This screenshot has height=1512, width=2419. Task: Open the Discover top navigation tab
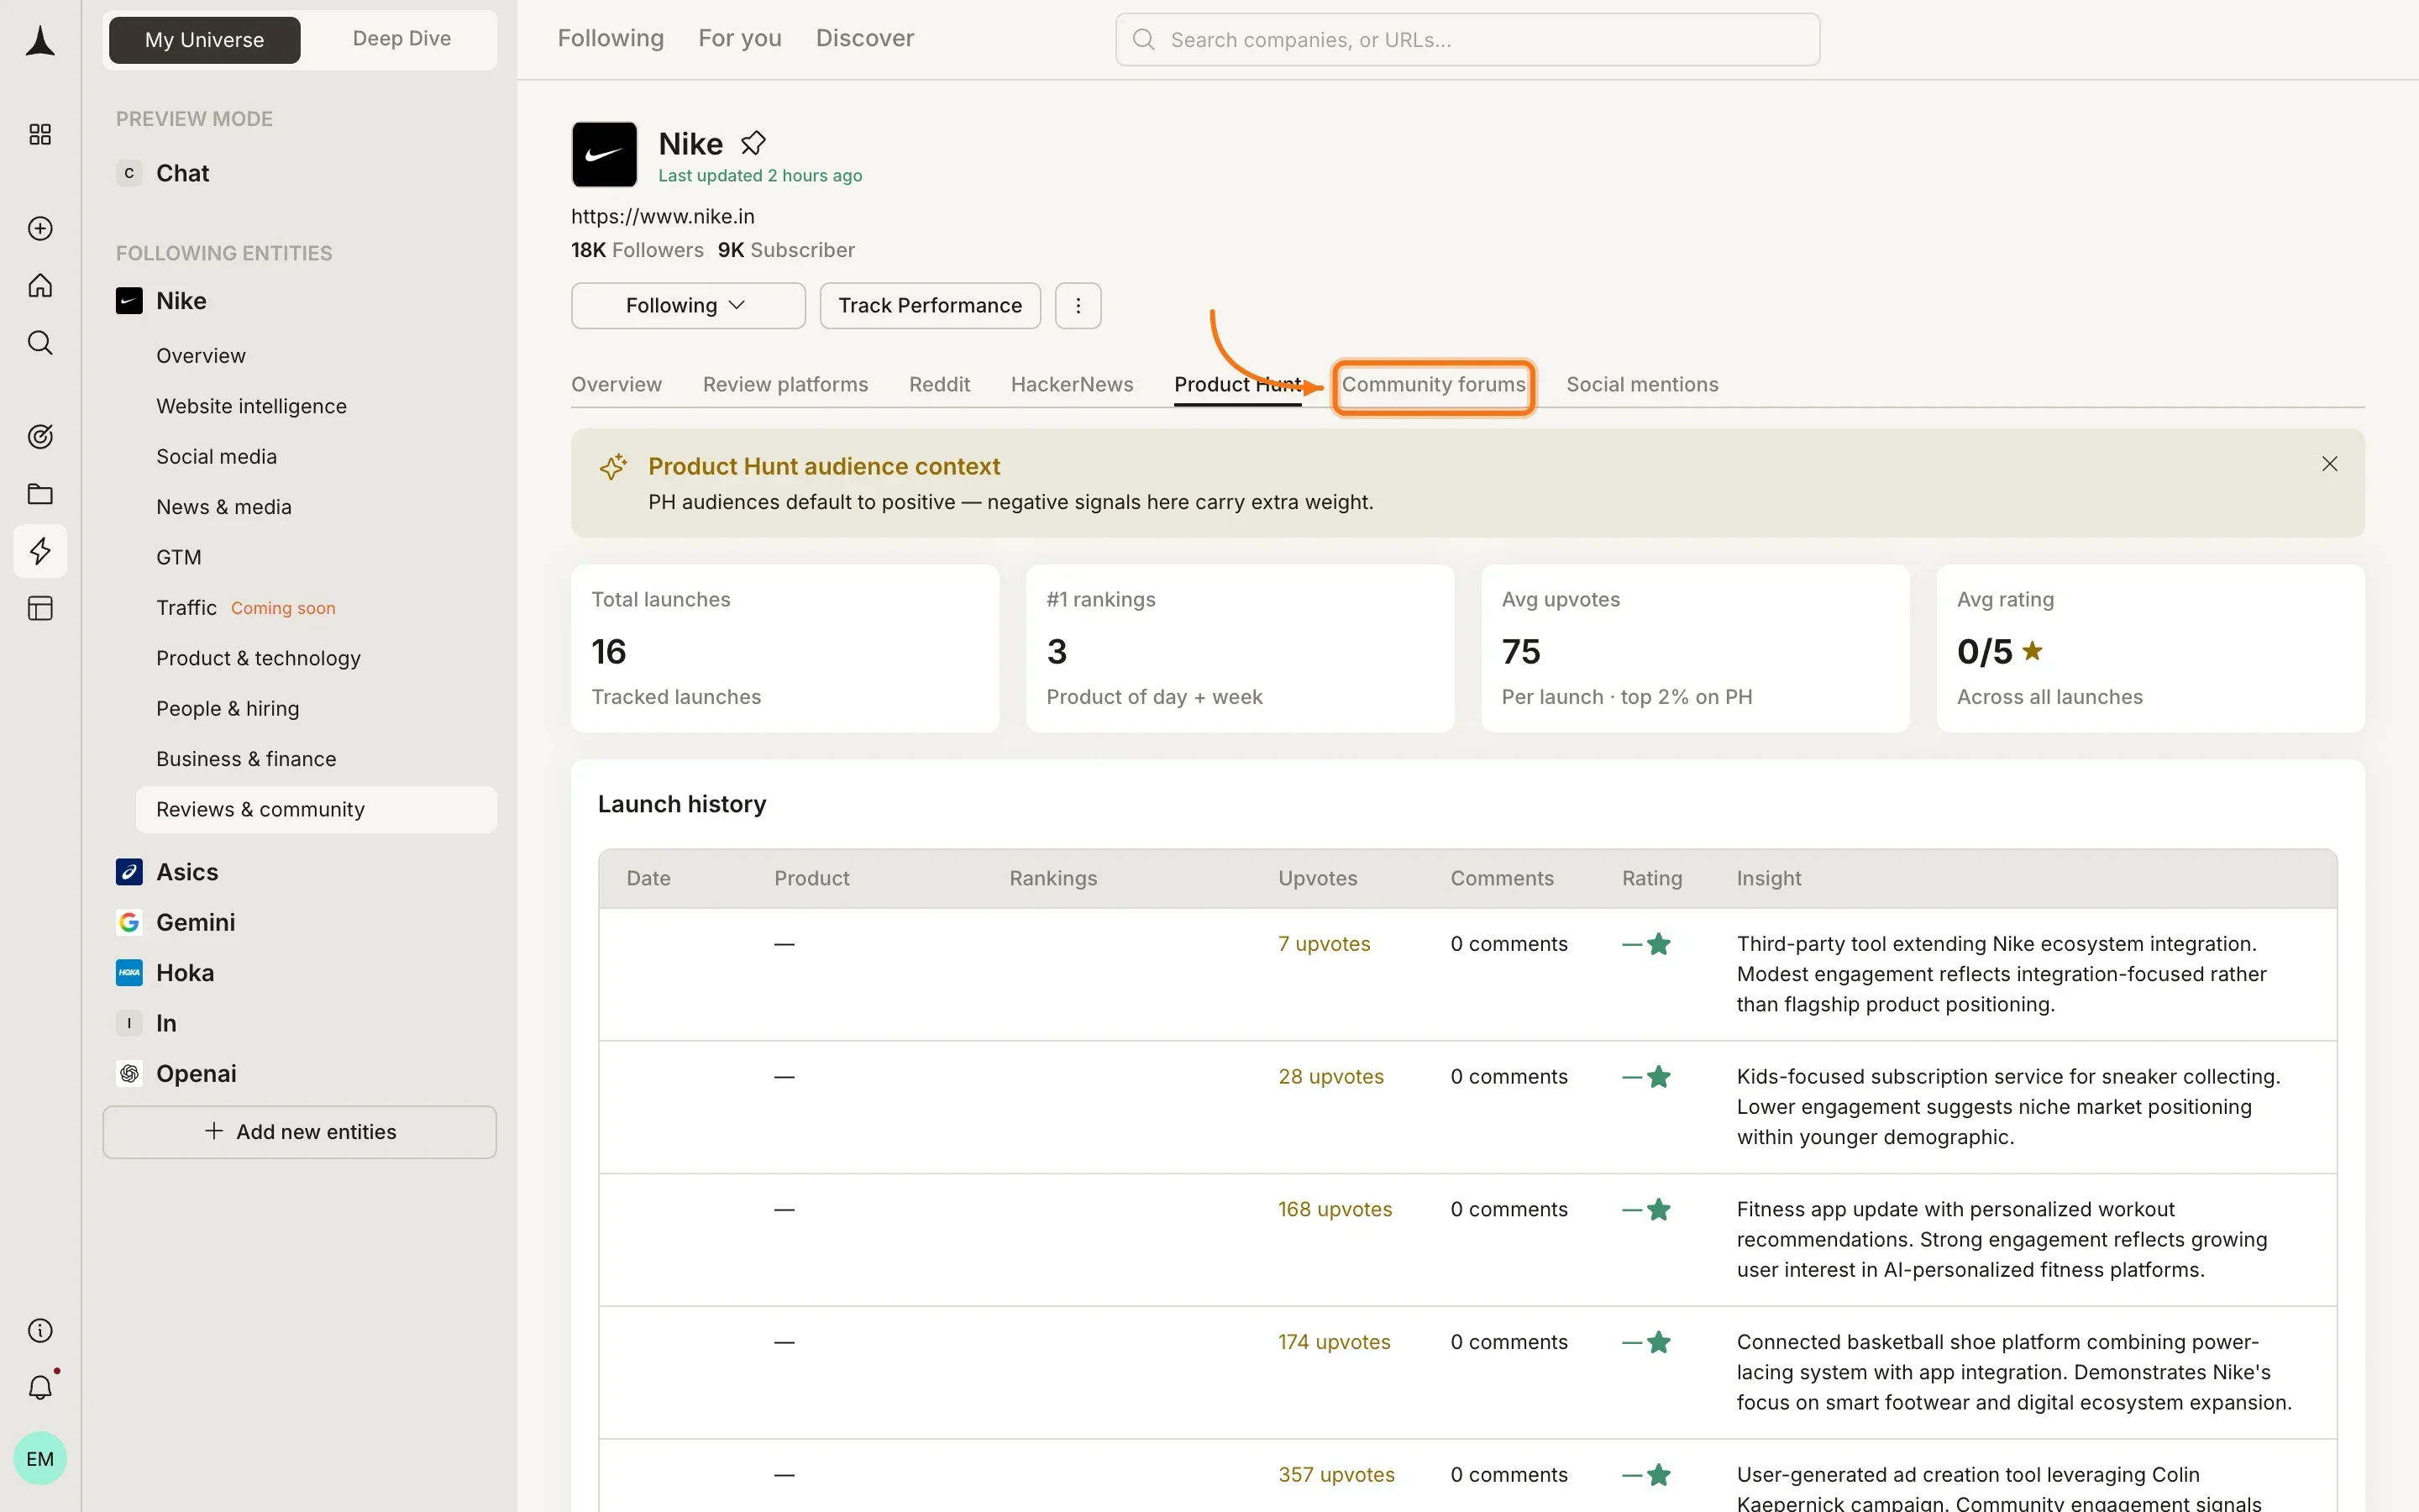click(x=864, y=38)
